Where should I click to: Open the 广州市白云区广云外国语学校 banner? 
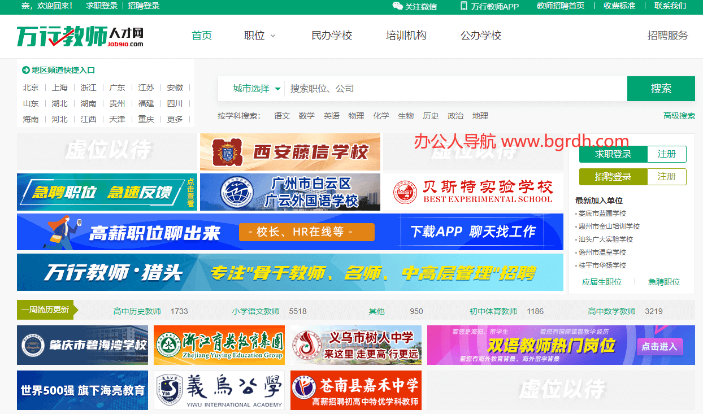(290, 192)
